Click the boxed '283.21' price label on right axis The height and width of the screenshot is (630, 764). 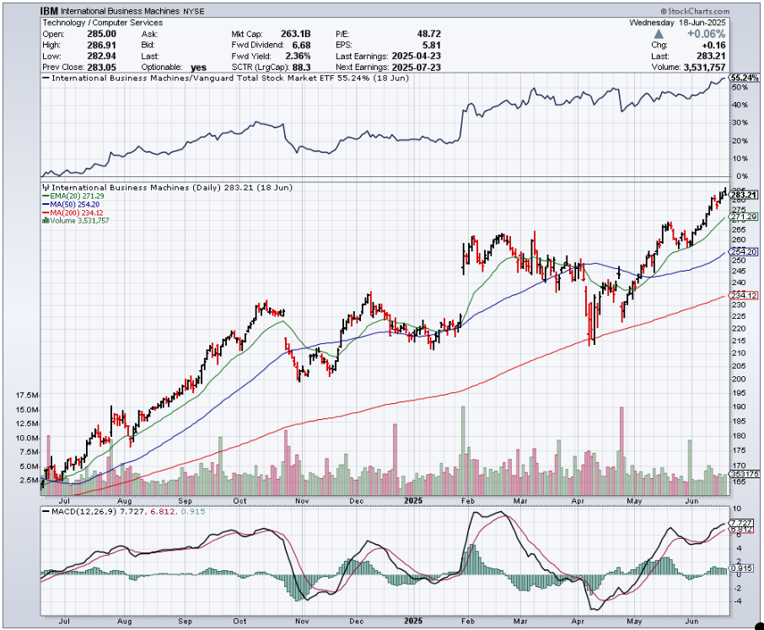tap(744, 195)
